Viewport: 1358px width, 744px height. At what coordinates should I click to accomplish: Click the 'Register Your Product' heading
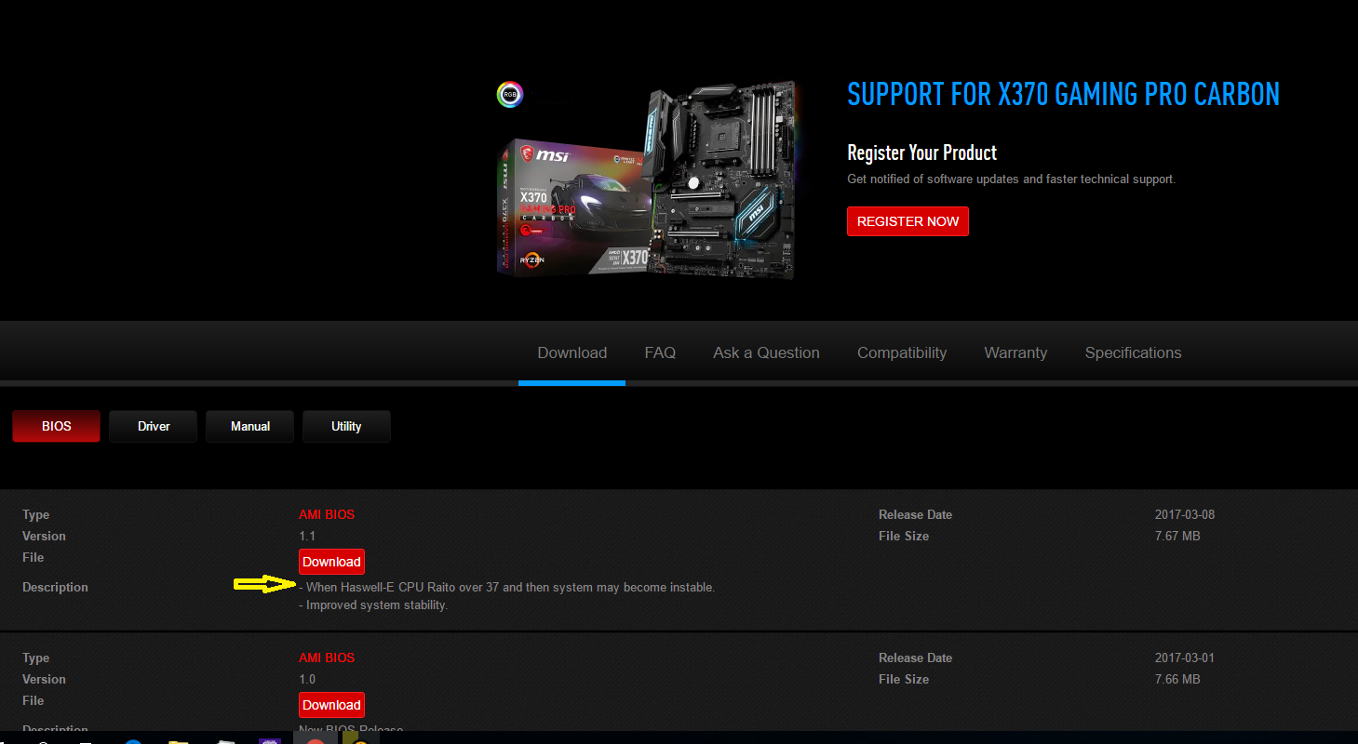(x=921, y=153)
